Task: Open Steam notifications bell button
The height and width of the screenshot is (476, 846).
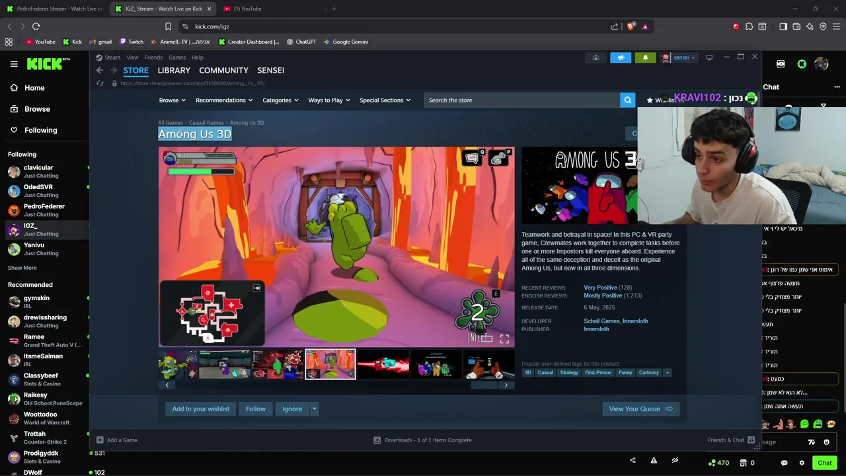Action: (x=646, y=58)
